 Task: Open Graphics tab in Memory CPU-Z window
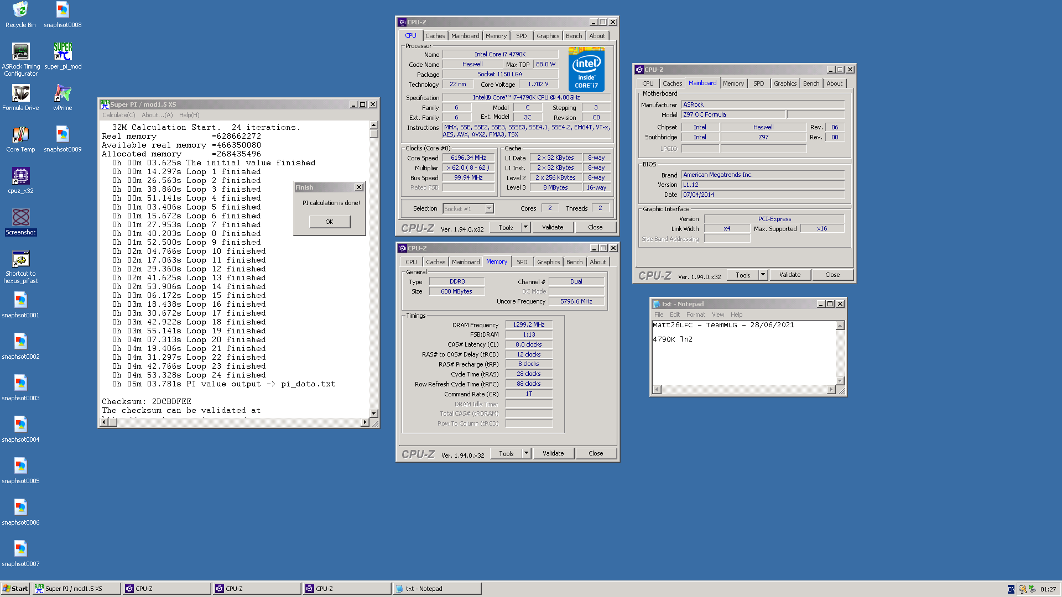coord(548,262)
